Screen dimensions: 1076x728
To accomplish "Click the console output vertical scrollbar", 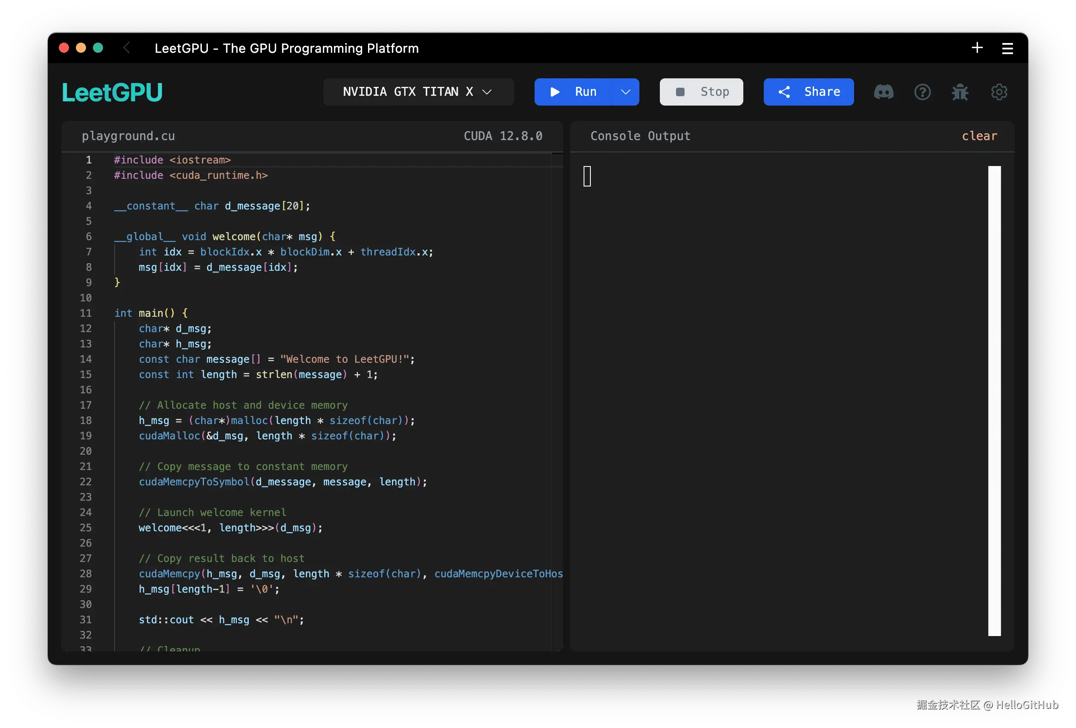I will (994, 400).
